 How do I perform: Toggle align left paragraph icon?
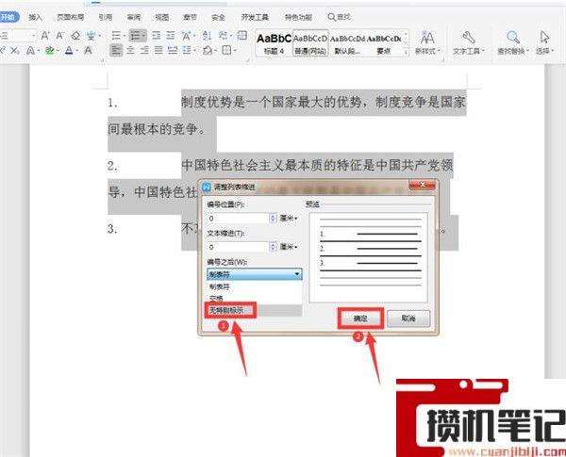pyautogui.click(x=116, y=50)
